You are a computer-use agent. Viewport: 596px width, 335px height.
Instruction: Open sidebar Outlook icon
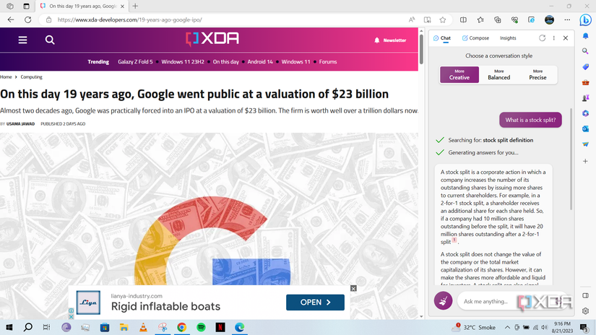pyautogui.click(x=585, y=129)
